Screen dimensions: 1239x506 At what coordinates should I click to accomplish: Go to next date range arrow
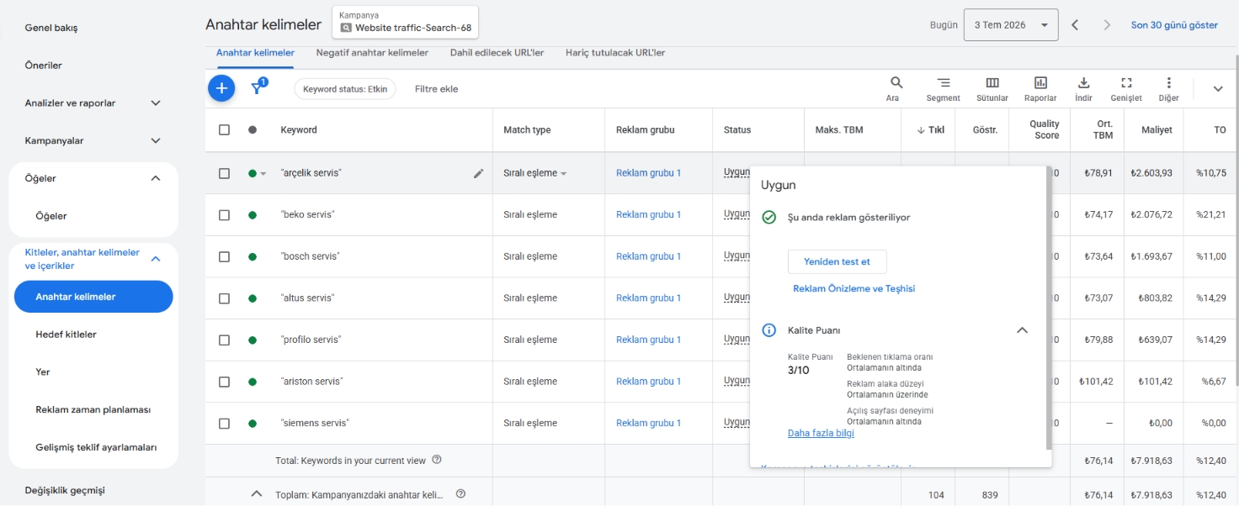pos(1107,25)
